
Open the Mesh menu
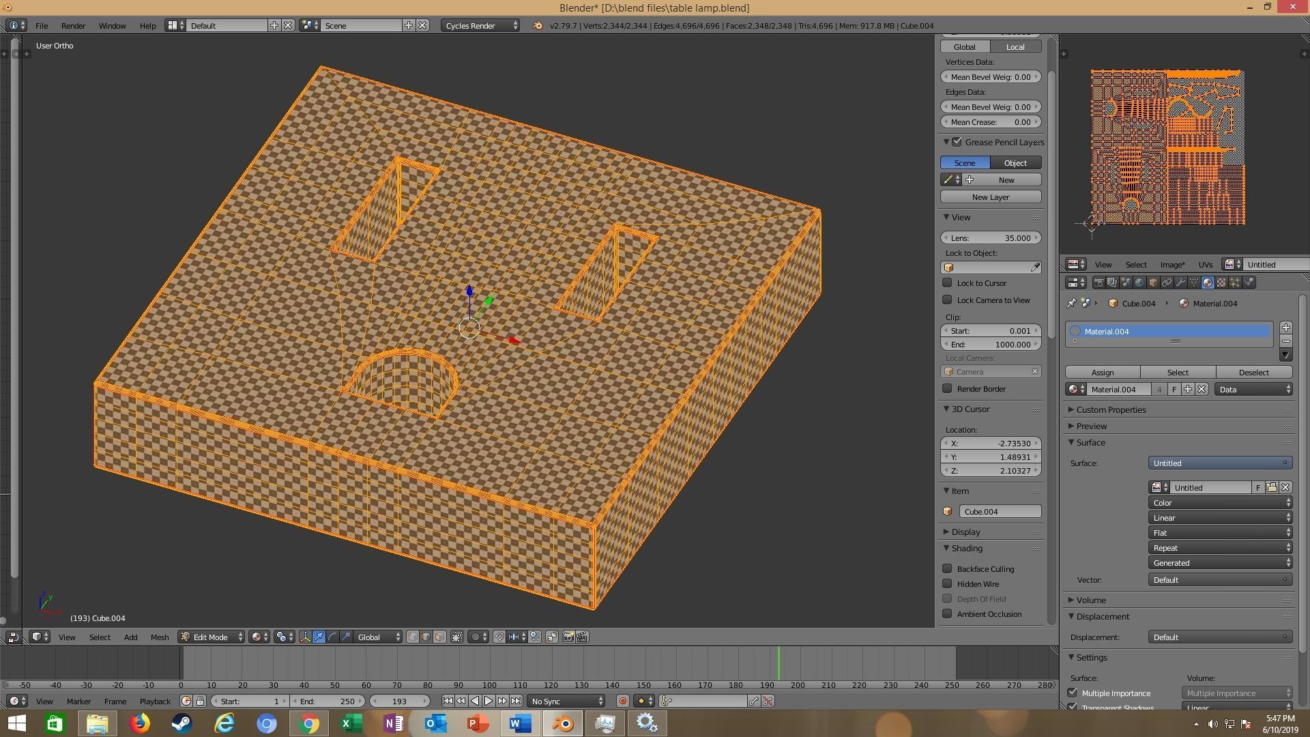pyautogui.click(x=159, y=637)
